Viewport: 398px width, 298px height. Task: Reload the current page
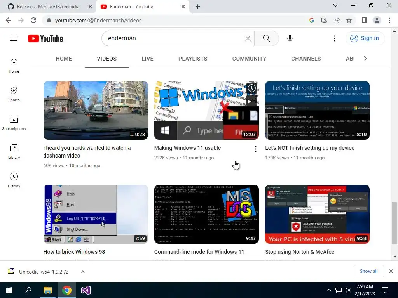tap(33, 20)
